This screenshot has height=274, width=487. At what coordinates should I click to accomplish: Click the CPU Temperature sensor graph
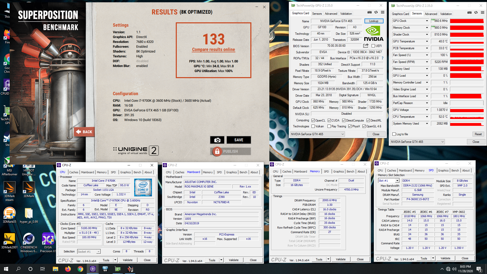click(x=467, y=117)
